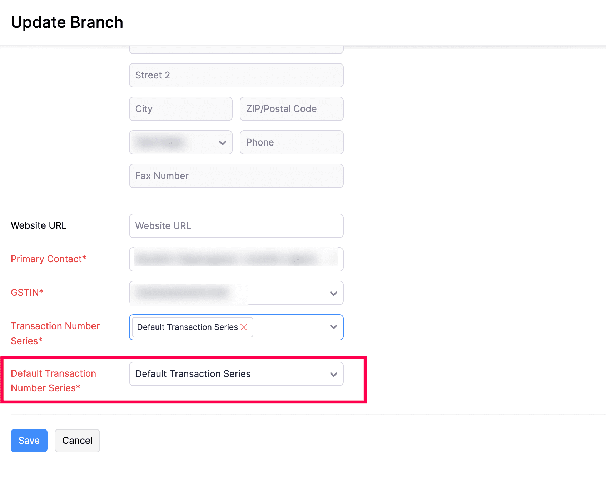Save the branch changes

click(x=29, y=441)
